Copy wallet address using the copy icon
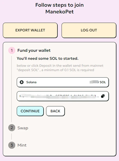The width and height of the screenshot is (119, 161). 103,96
